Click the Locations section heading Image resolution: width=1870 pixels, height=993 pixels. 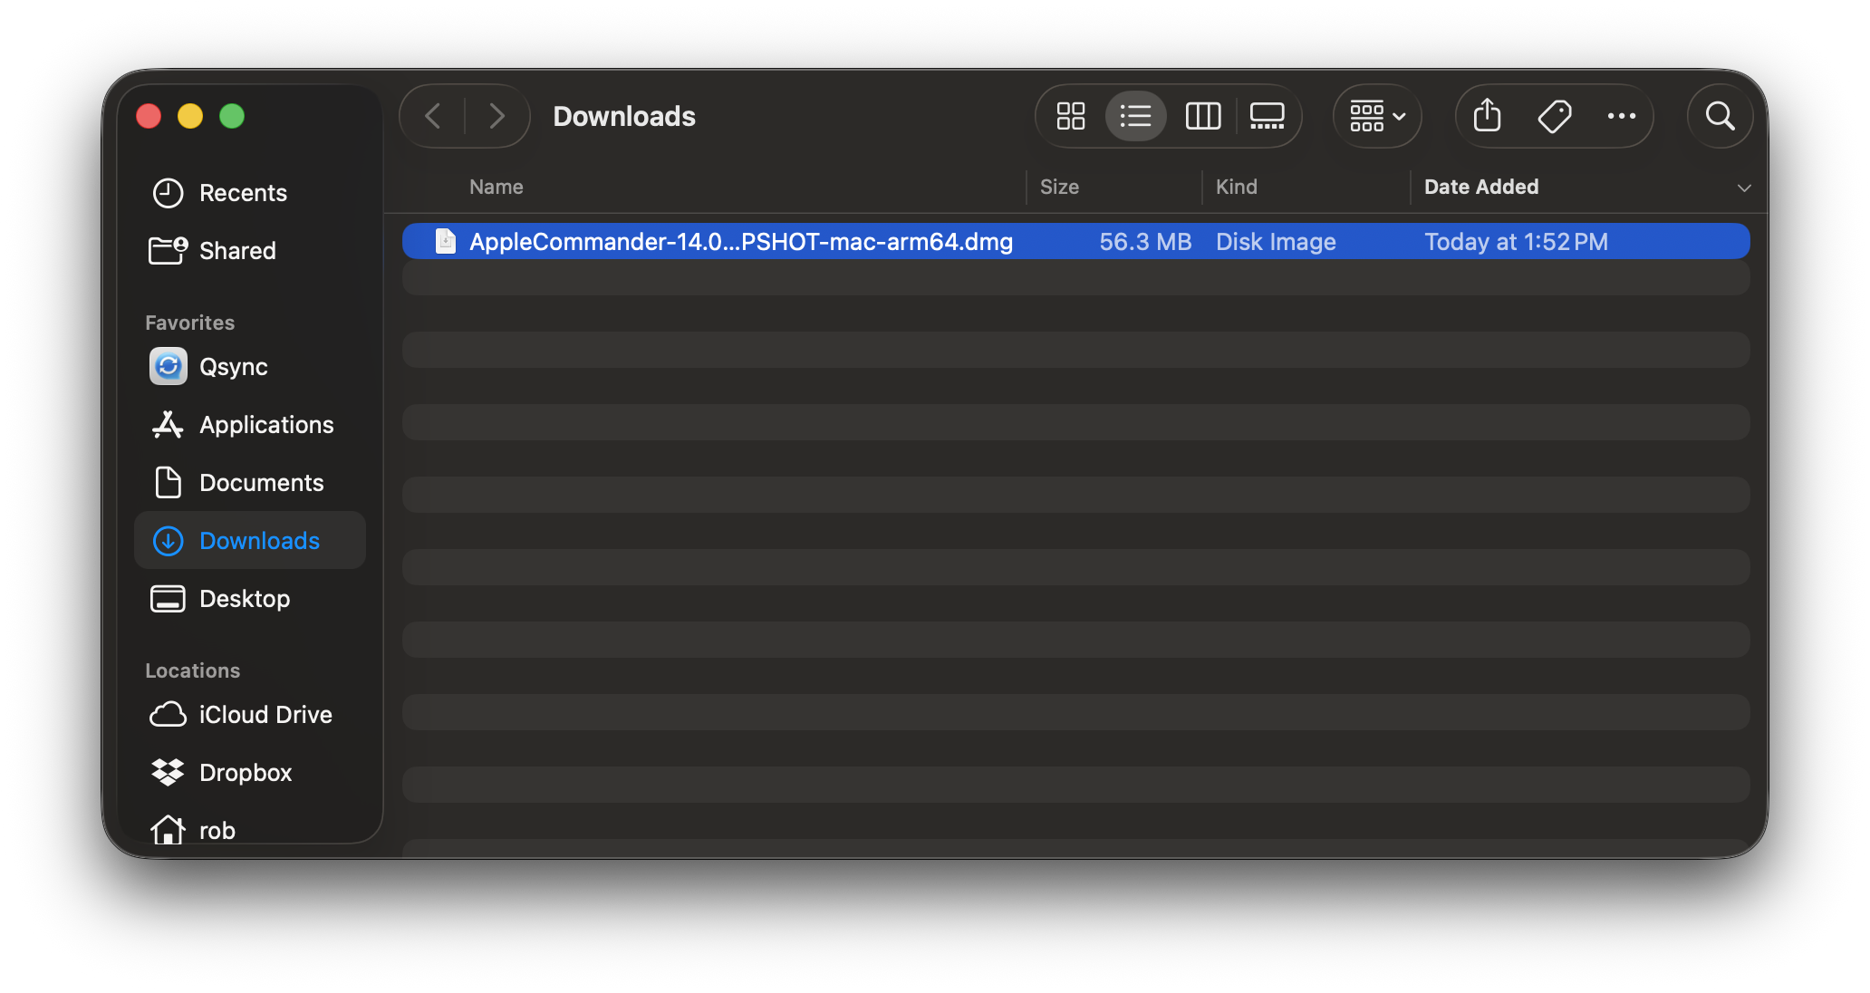[192, 670]
